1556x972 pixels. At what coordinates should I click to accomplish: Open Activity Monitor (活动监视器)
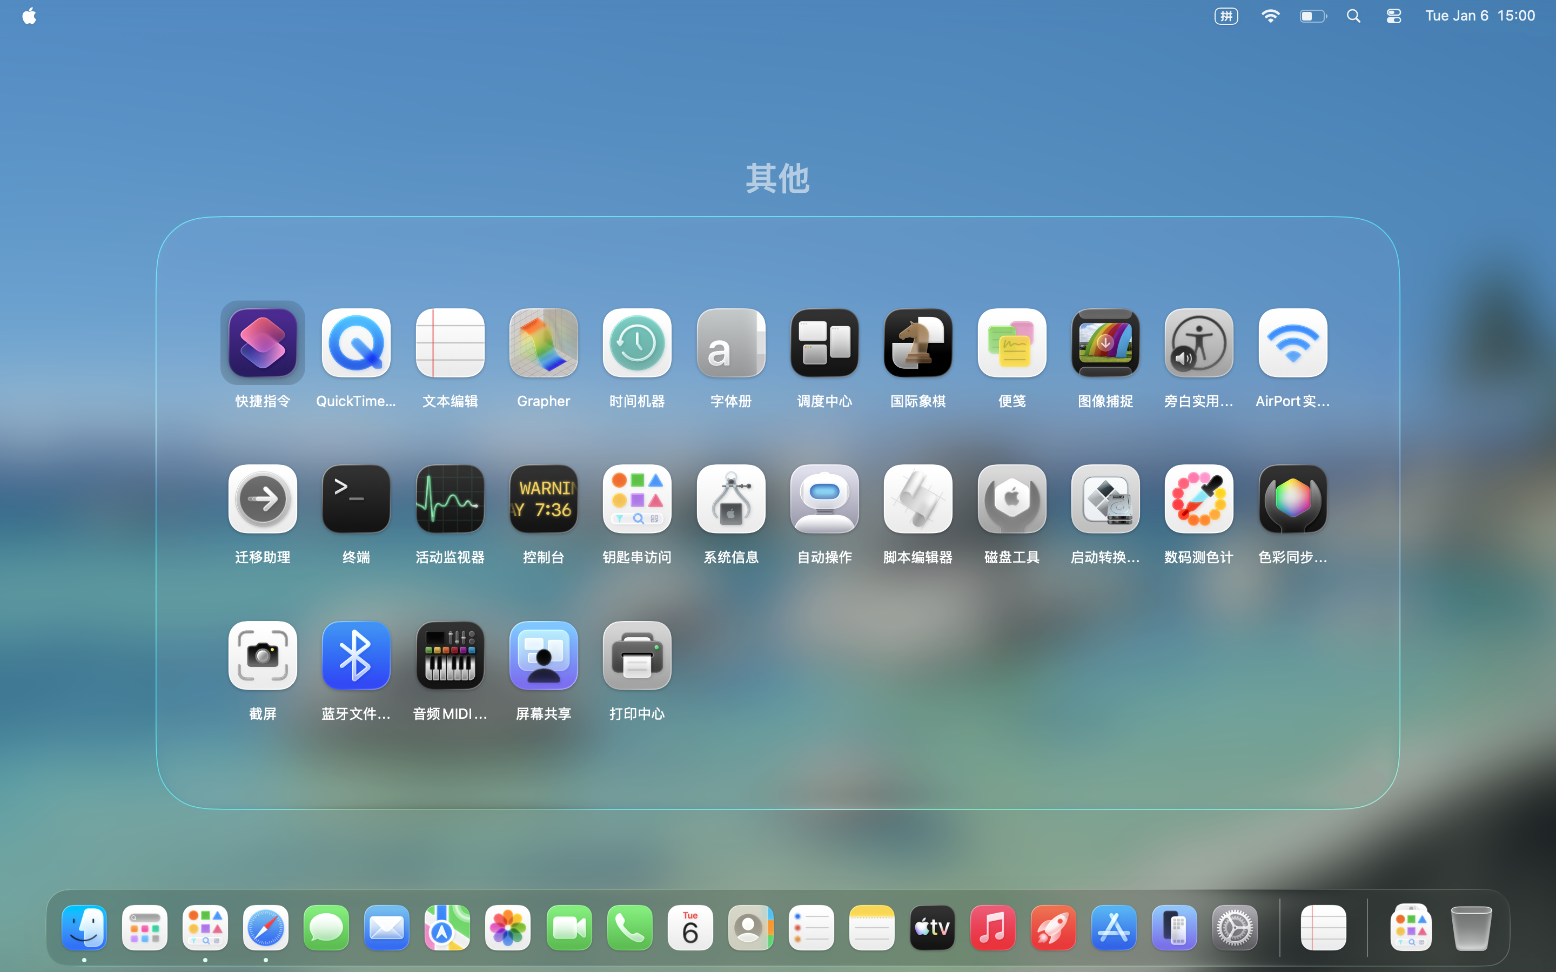pos(450,500)
